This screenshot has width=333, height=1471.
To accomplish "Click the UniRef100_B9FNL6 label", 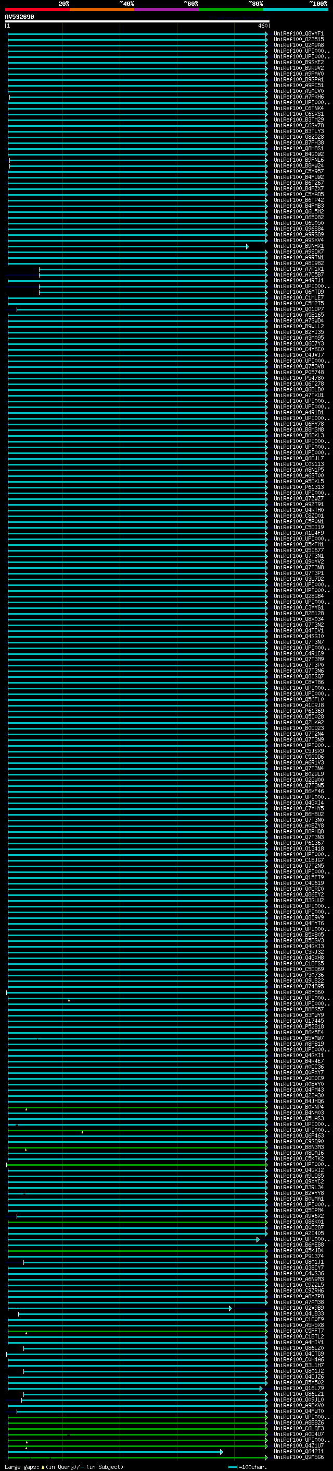I will pyautogui.click(x=298, y=160).
